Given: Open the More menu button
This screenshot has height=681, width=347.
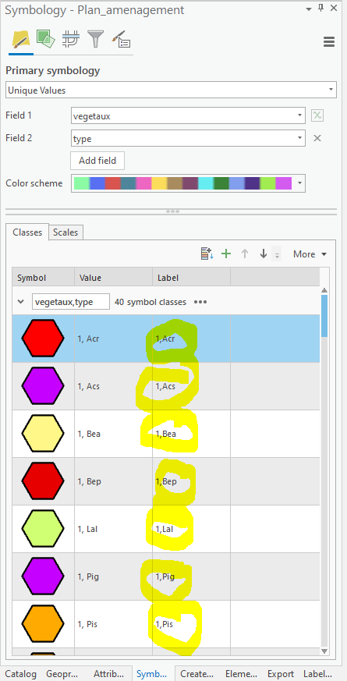Looking at the screenshot, I should (310, 254).
